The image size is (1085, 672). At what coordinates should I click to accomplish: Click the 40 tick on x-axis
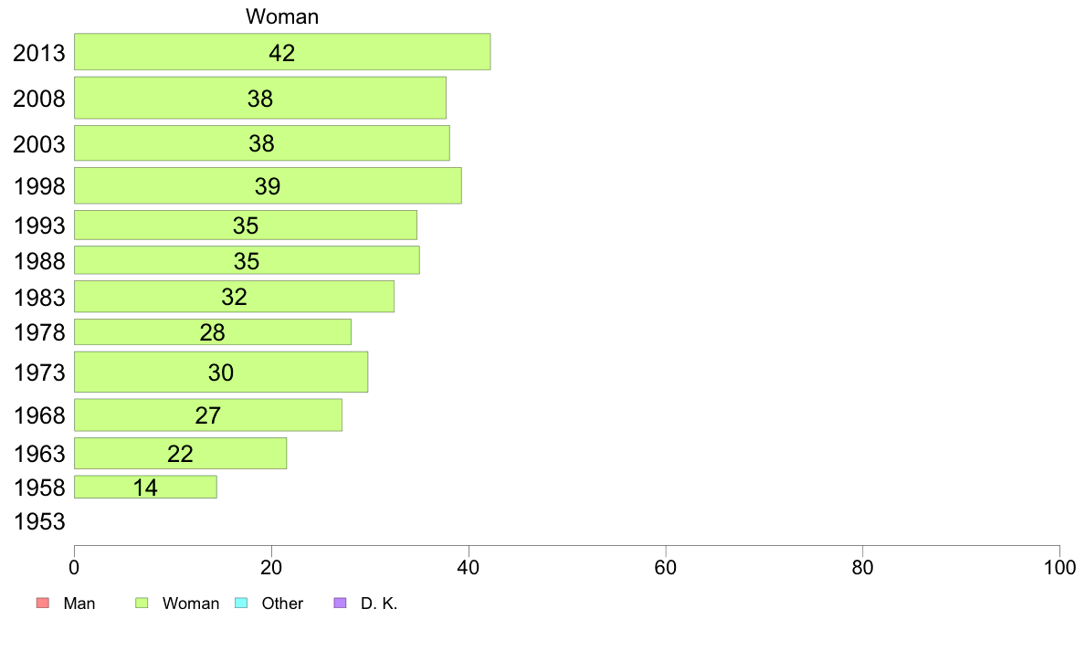click(x=469, y=568)
